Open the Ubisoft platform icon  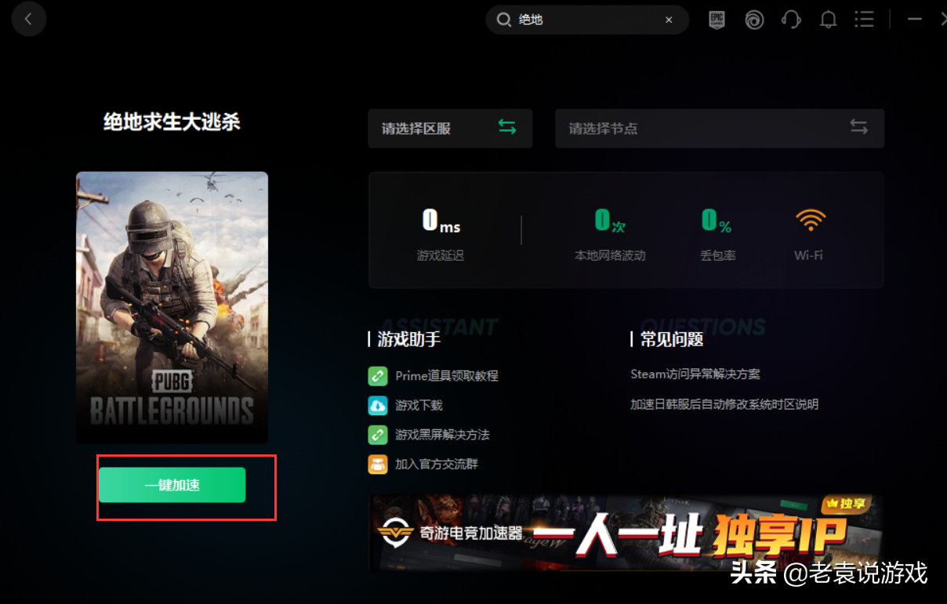pyautogui.click(x=754, y=20)
